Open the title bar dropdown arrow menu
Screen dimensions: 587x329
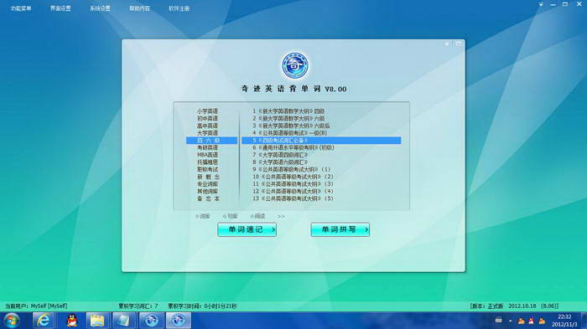click(541, 4)
